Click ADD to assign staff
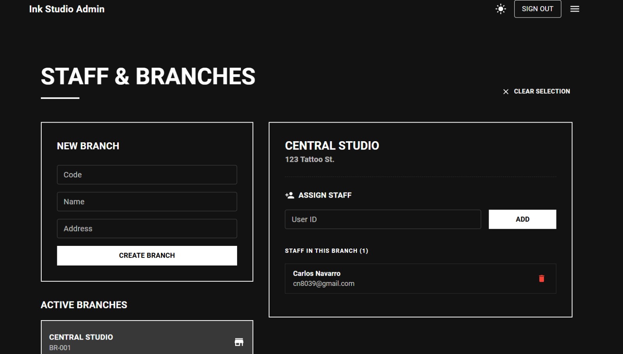 point(522,219)
